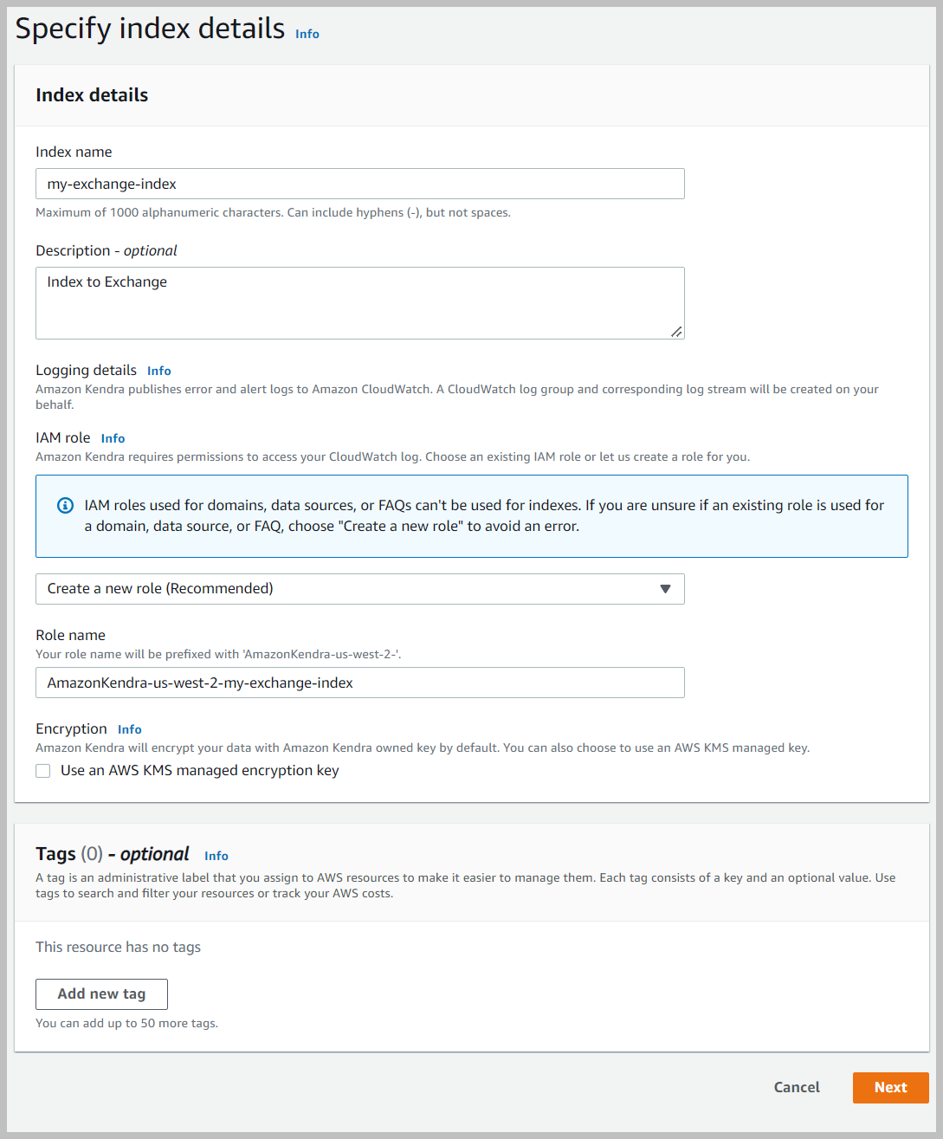Viewport: 943px width, 1139px height.
Task: Click the info circle icon in the blue notice
Action: (x=65, y=505)
